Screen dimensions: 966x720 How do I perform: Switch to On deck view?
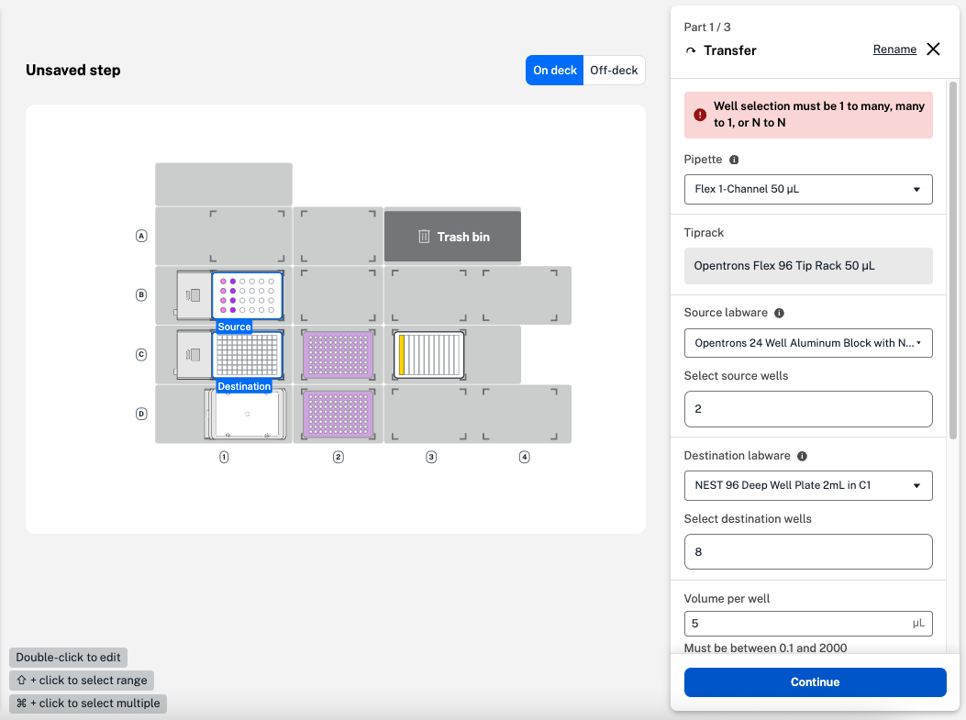554,71
